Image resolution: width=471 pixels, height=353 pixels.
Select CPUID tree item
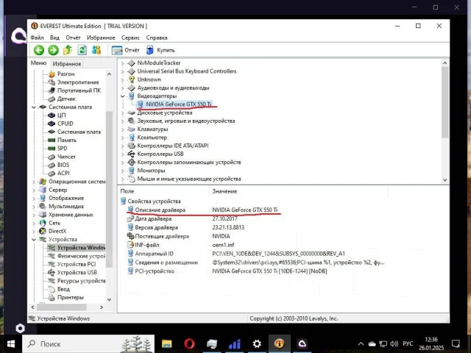pos(65,124)
